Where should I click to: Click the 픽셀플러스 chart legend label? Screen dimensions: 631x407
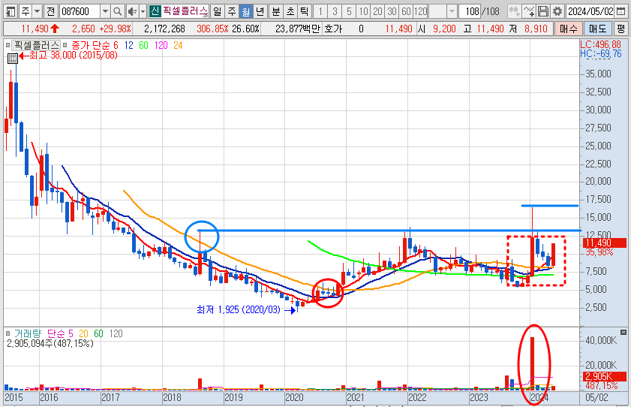pos(36,45)
